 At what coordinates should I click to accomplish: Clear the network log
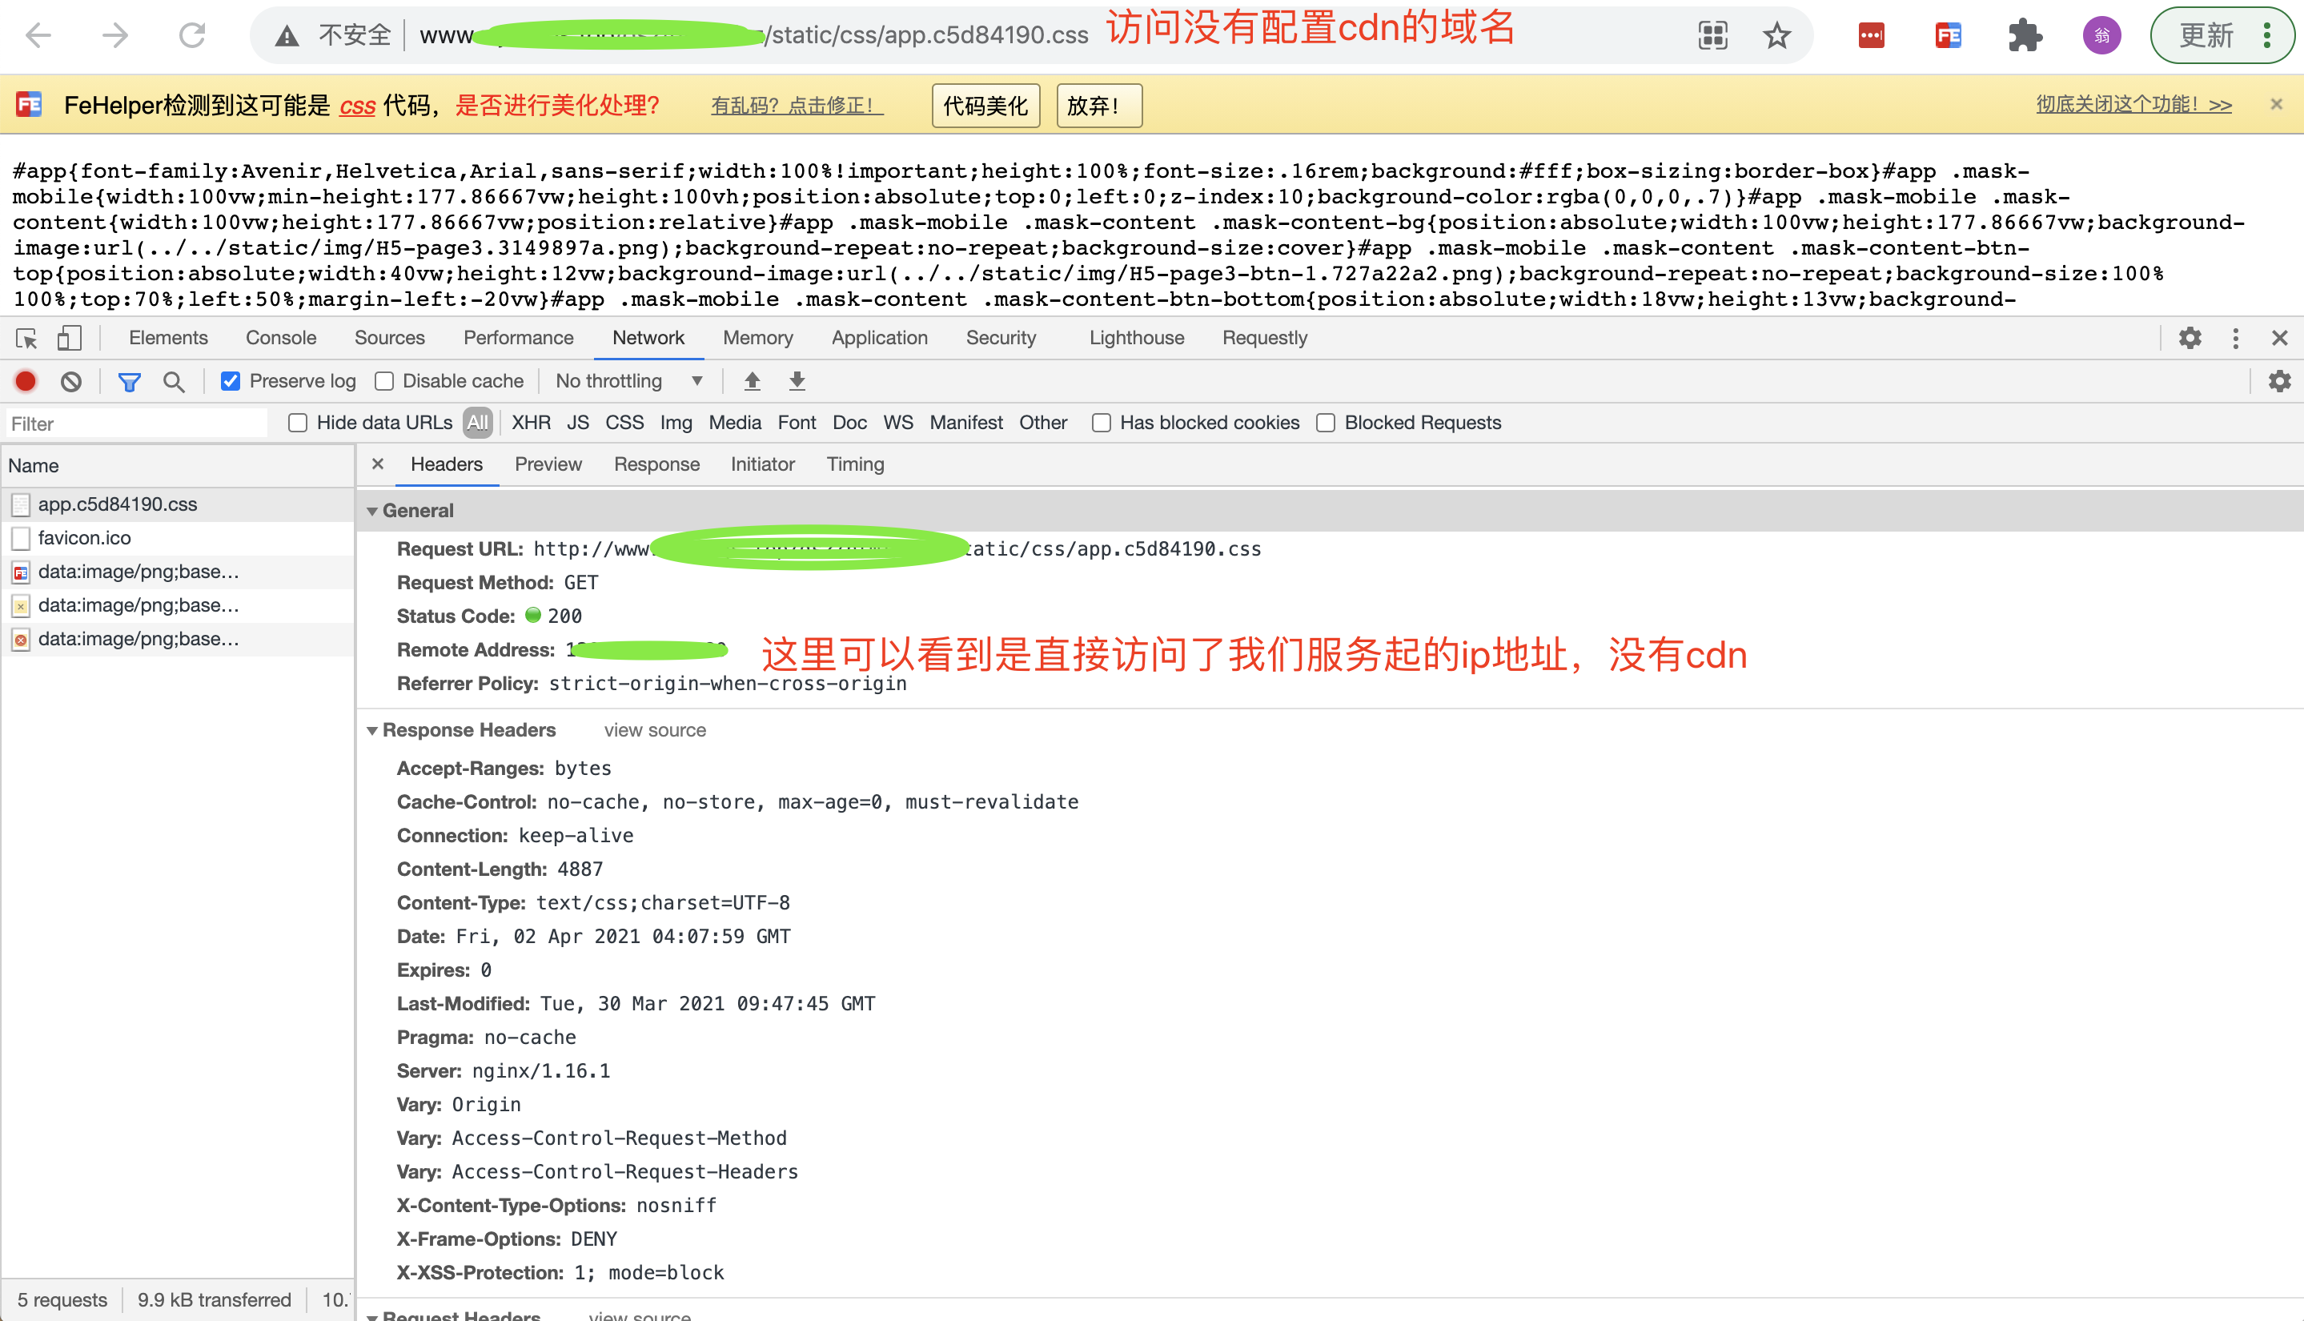pyautogui.click(x=70, y=381)
